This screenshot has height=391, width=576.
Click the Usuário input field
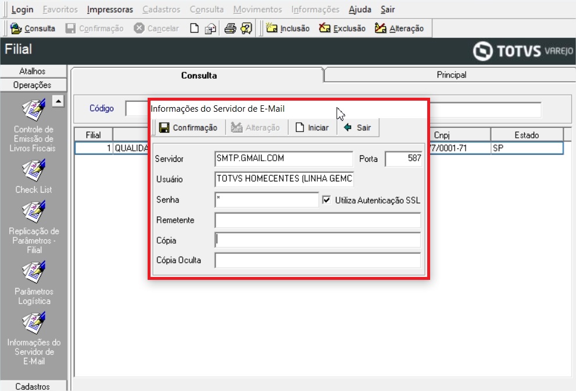click(x=284, y=179)
